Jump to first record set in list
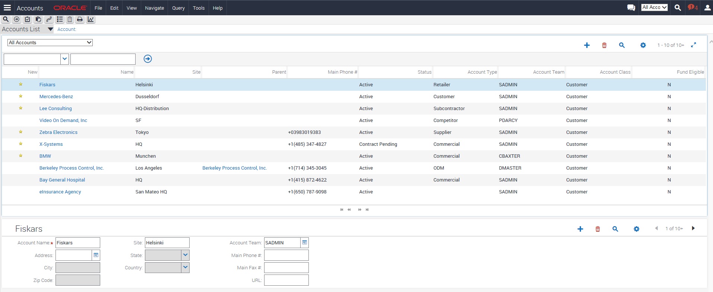Screen dimensions: 713x292 tap(342, 209)
